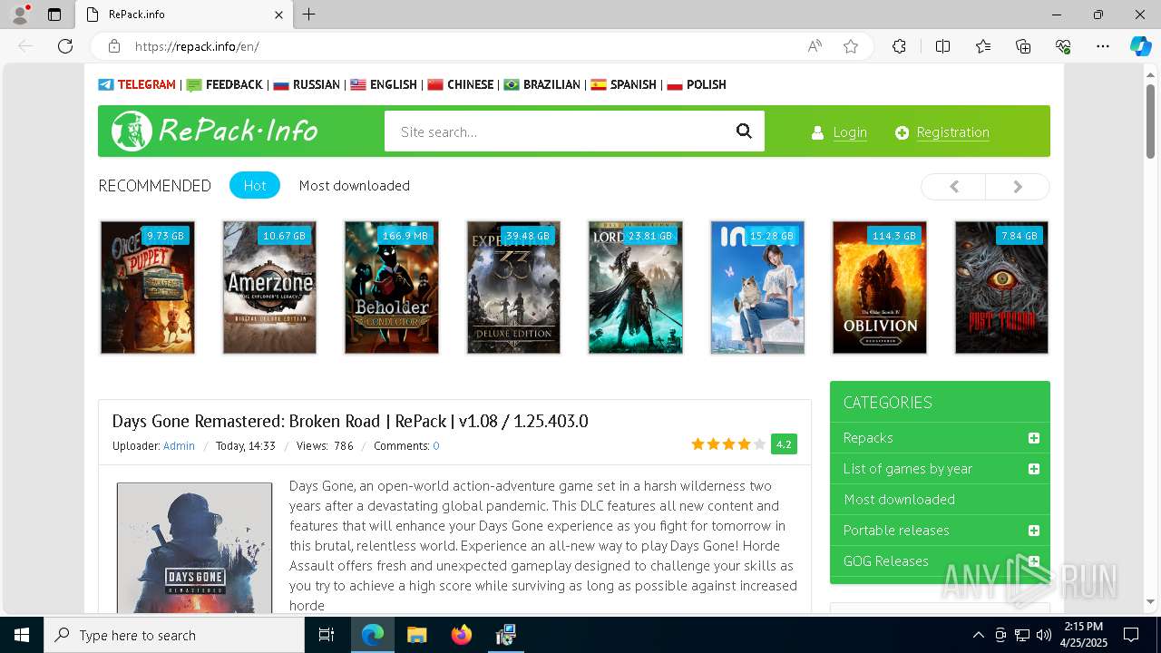This screenshot has width=1161, height=653.
Task: Show previous recommended games arrow
Action: coord(953,186)
